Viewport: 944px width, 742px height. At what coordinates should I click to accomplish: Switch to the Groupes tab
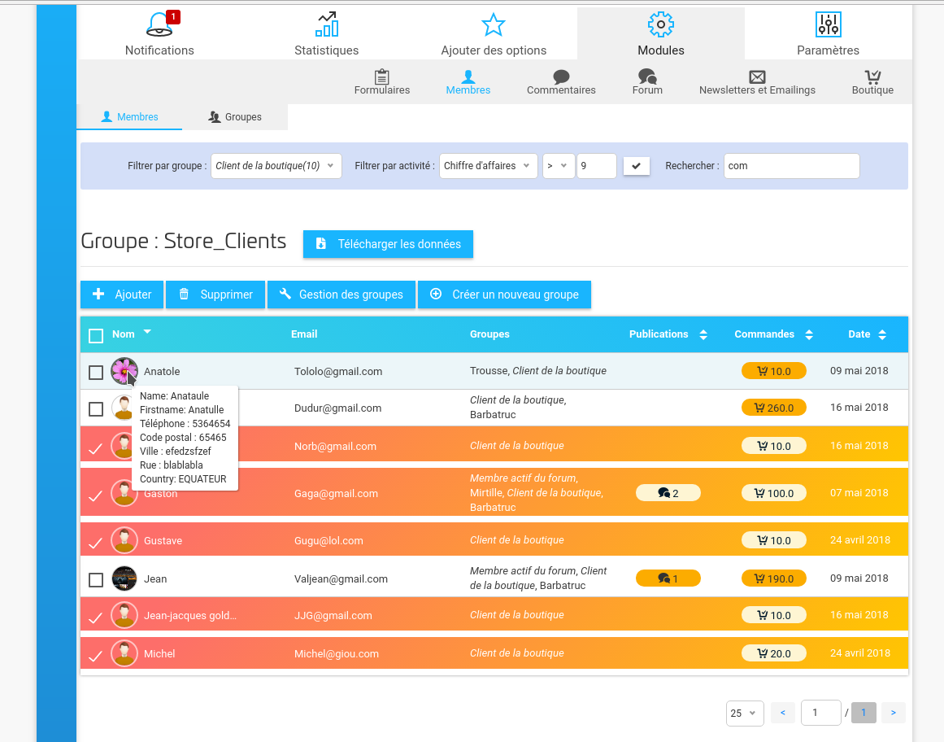pyautogui.click(x=235, y=117)
